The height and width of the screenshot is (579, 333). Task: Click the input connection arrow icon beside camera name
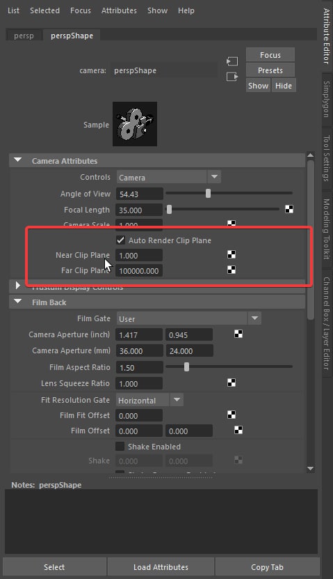pos(232,61)
